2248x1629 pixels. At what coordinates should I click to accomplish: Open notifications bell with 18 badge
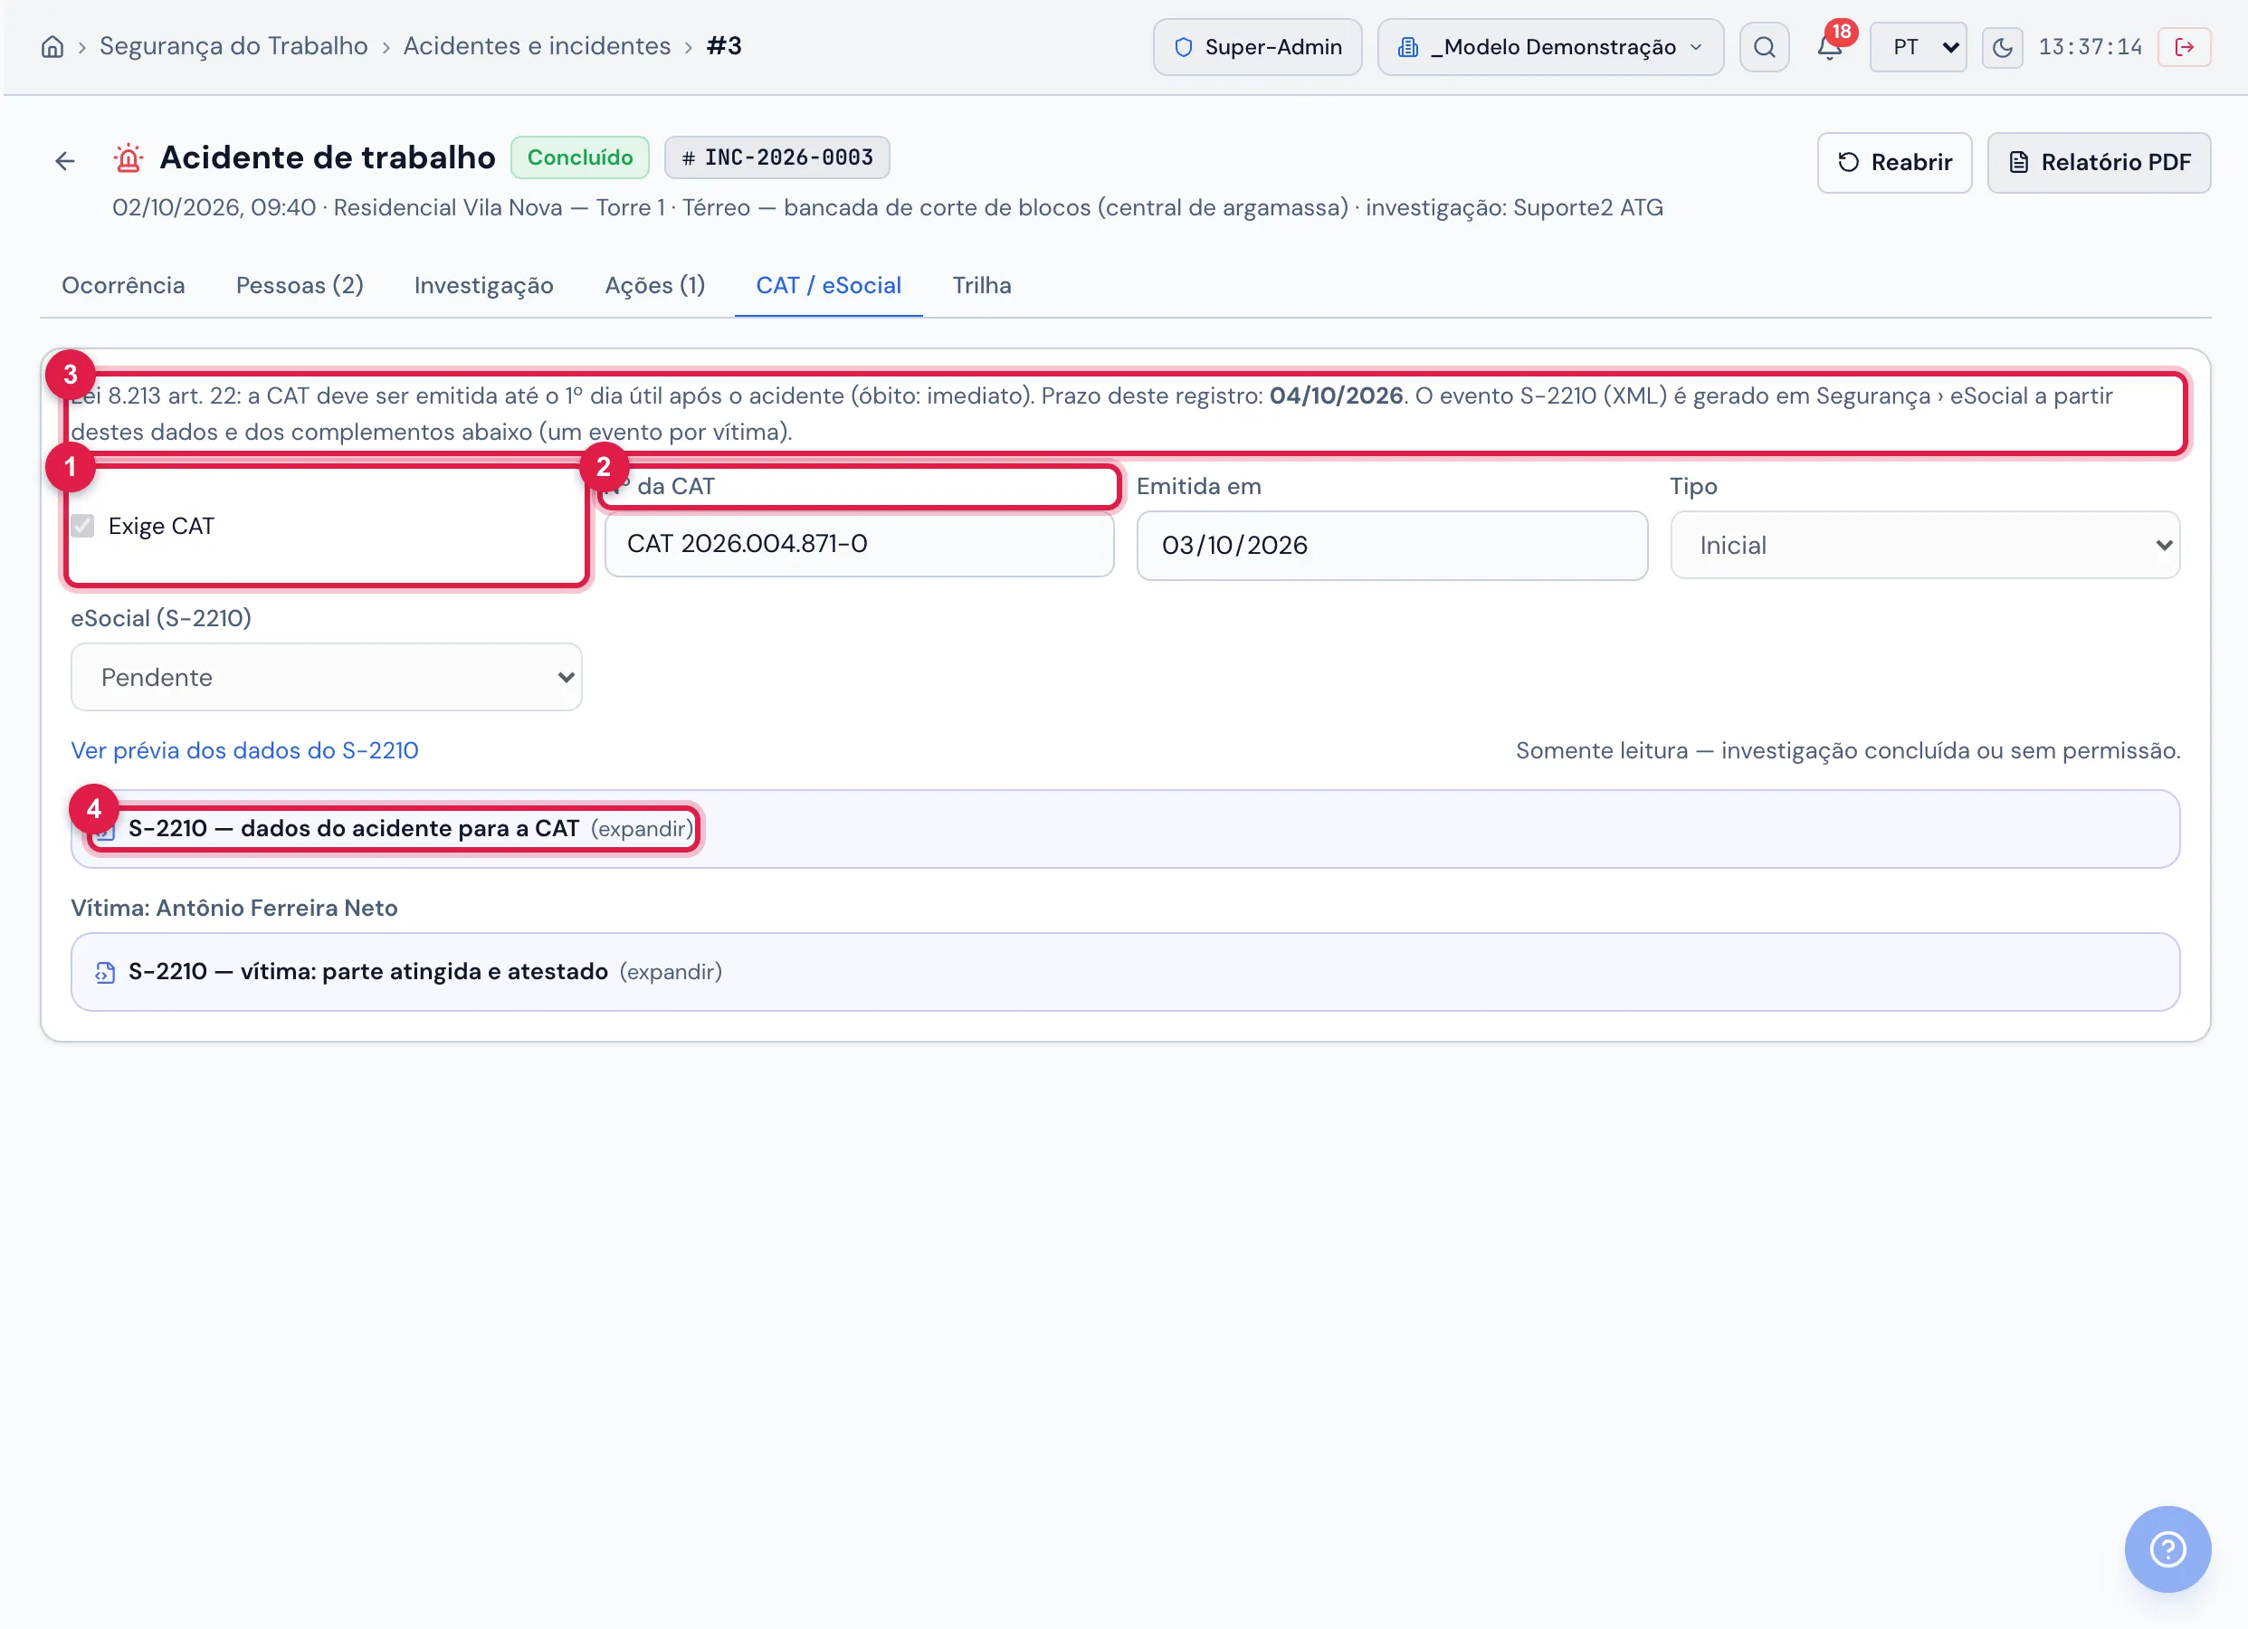[x=1830, y=45]
